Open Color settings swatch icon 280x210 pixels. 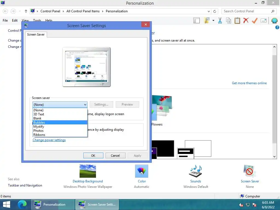click(x=142, y=171)
